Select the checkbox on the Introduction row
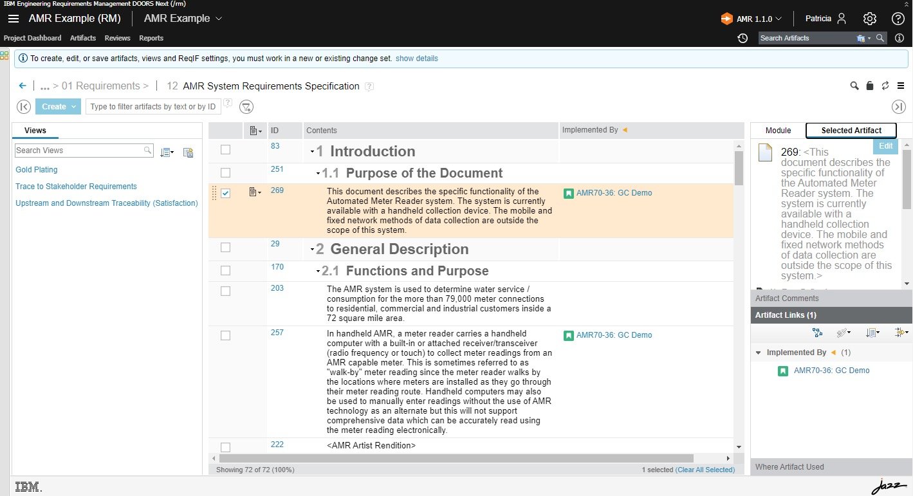This screenshot has height=496, width=913. [x=225, y=149]
